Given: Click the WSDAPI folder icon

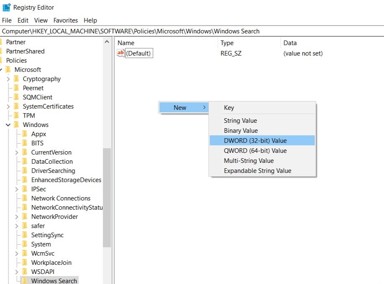Looking at the screenshot, I should tap(25, 272).
